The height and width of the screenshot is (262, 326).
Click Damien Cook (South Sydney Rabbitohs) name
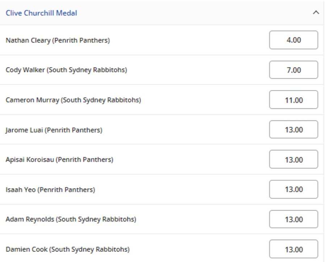pyautogui.click(x=67, y=249)
